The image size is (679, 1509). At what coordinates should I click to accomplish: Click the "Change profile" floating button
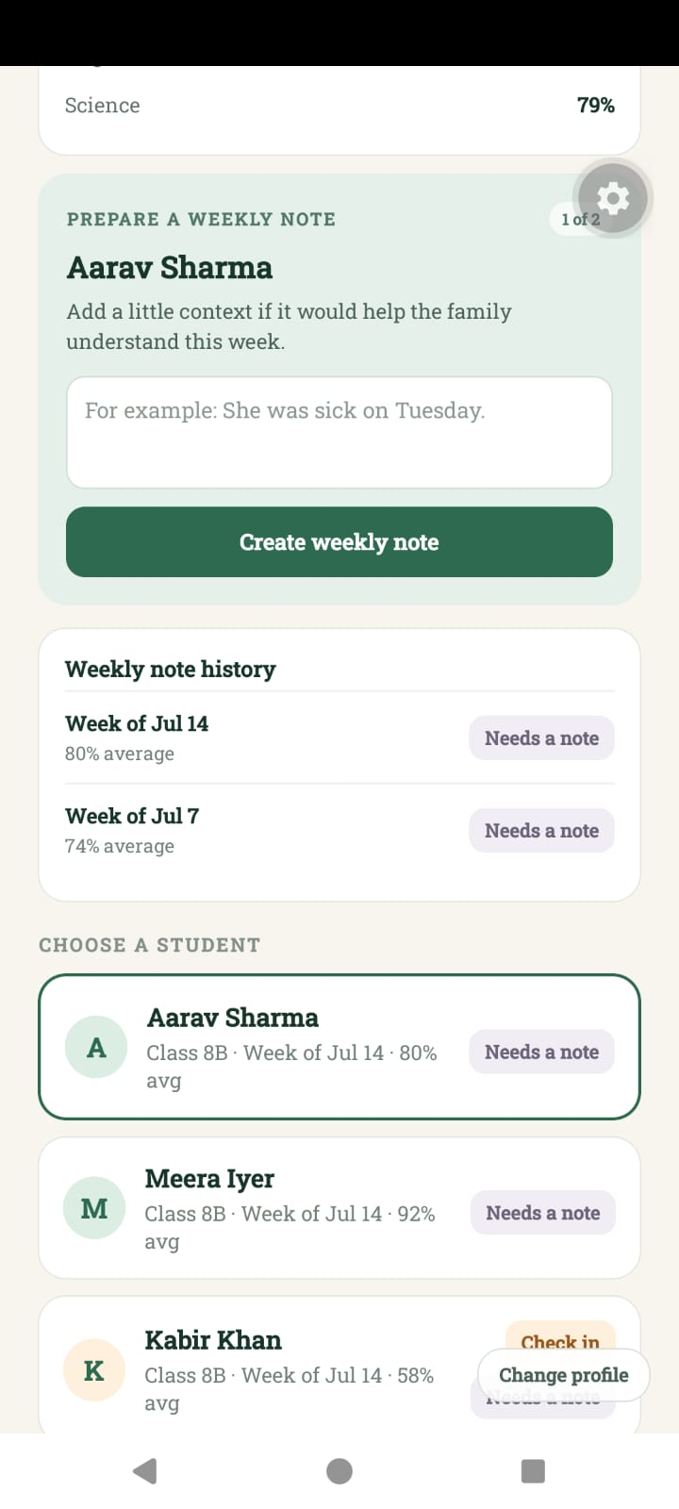pyautogui.click(x=564, y=1375)
